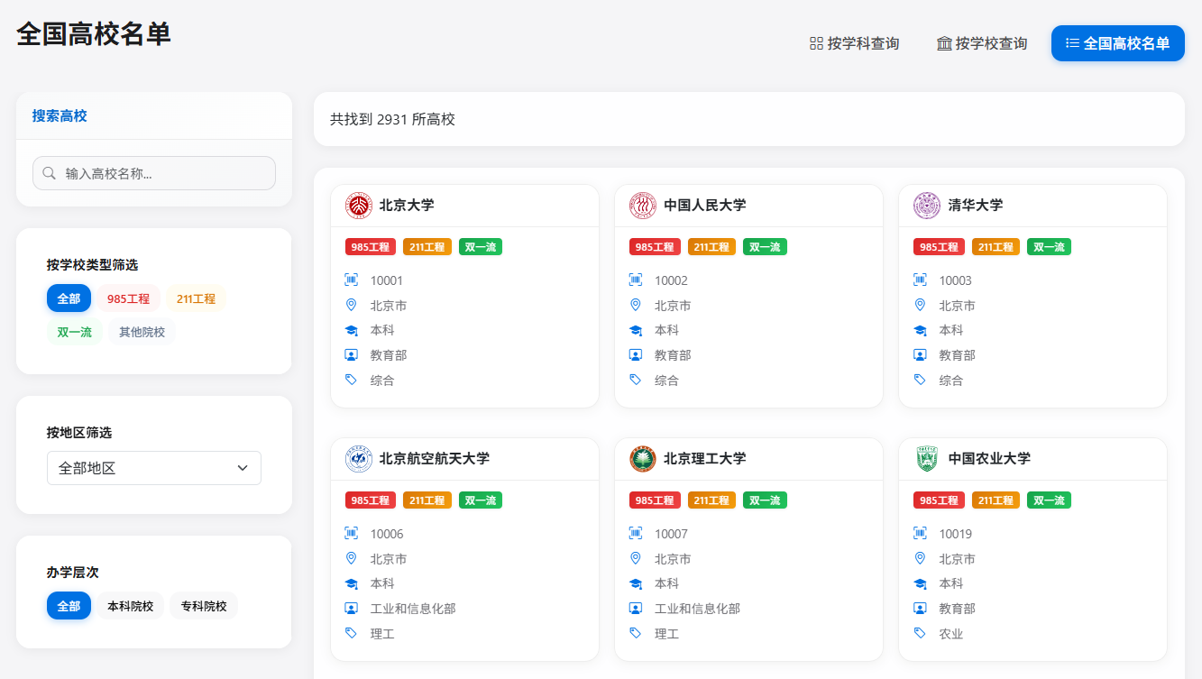This screenshot has width=1202, height=679.
Task: Click the magnifier icon in search box
Action: (x=50, y=173)
